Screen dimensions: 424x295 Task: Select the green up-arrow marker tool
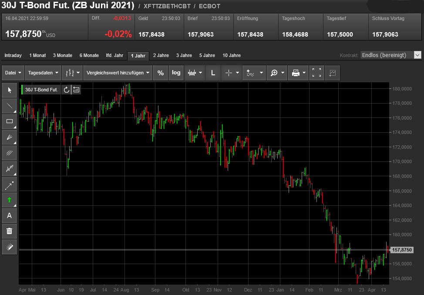click(10, 200)
